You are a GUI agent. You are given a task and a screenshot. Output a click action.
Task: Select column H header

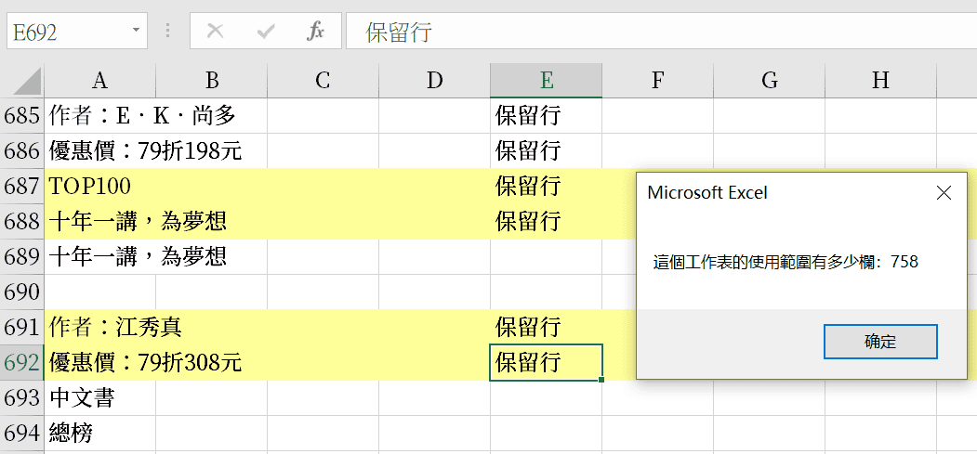click(880, 80)
